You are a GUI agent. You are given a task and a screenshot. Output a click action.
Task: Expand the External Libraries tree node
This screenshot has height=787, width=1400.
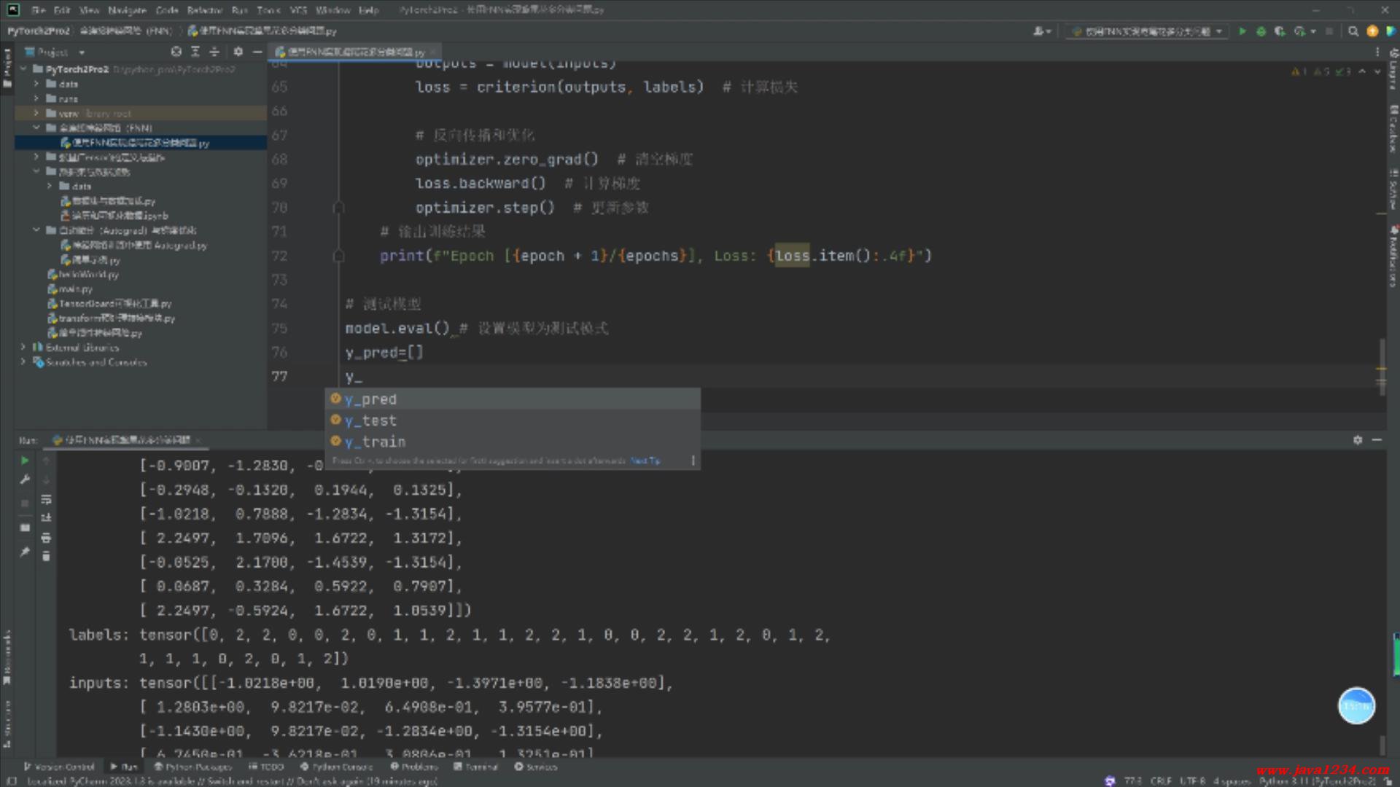[x=23, y=348]
